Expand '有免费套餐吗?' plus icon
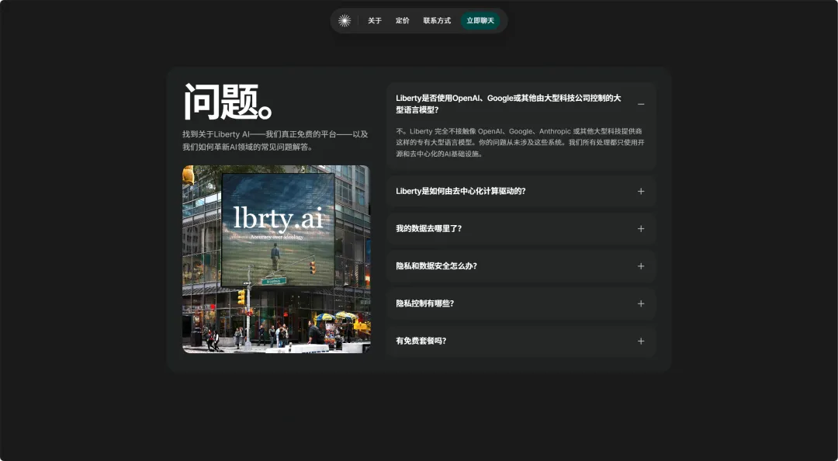Viewport: 838px width, 461px height. click(x=641, y=341)
